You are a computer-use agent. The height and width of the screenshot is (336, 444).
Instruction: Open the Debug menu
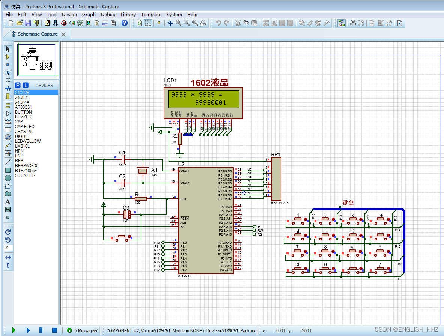[x=108, y=14]
